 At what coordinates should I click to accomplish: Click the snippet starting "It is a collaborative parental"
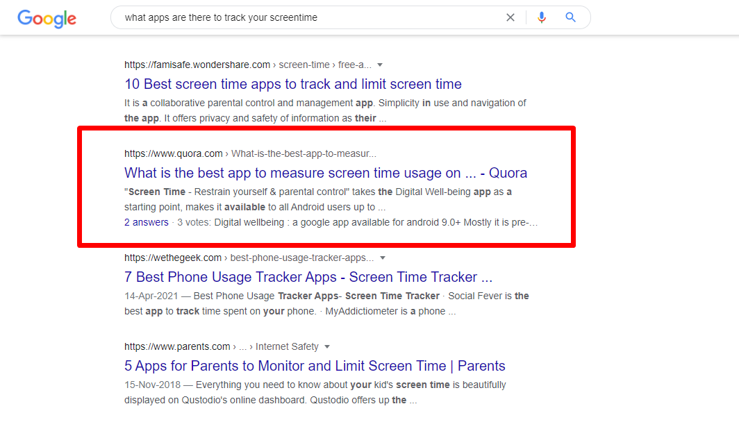(325, 110)
